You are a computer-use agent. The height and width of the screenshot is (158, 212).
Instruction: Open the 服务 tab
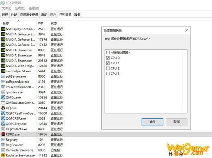77,15
